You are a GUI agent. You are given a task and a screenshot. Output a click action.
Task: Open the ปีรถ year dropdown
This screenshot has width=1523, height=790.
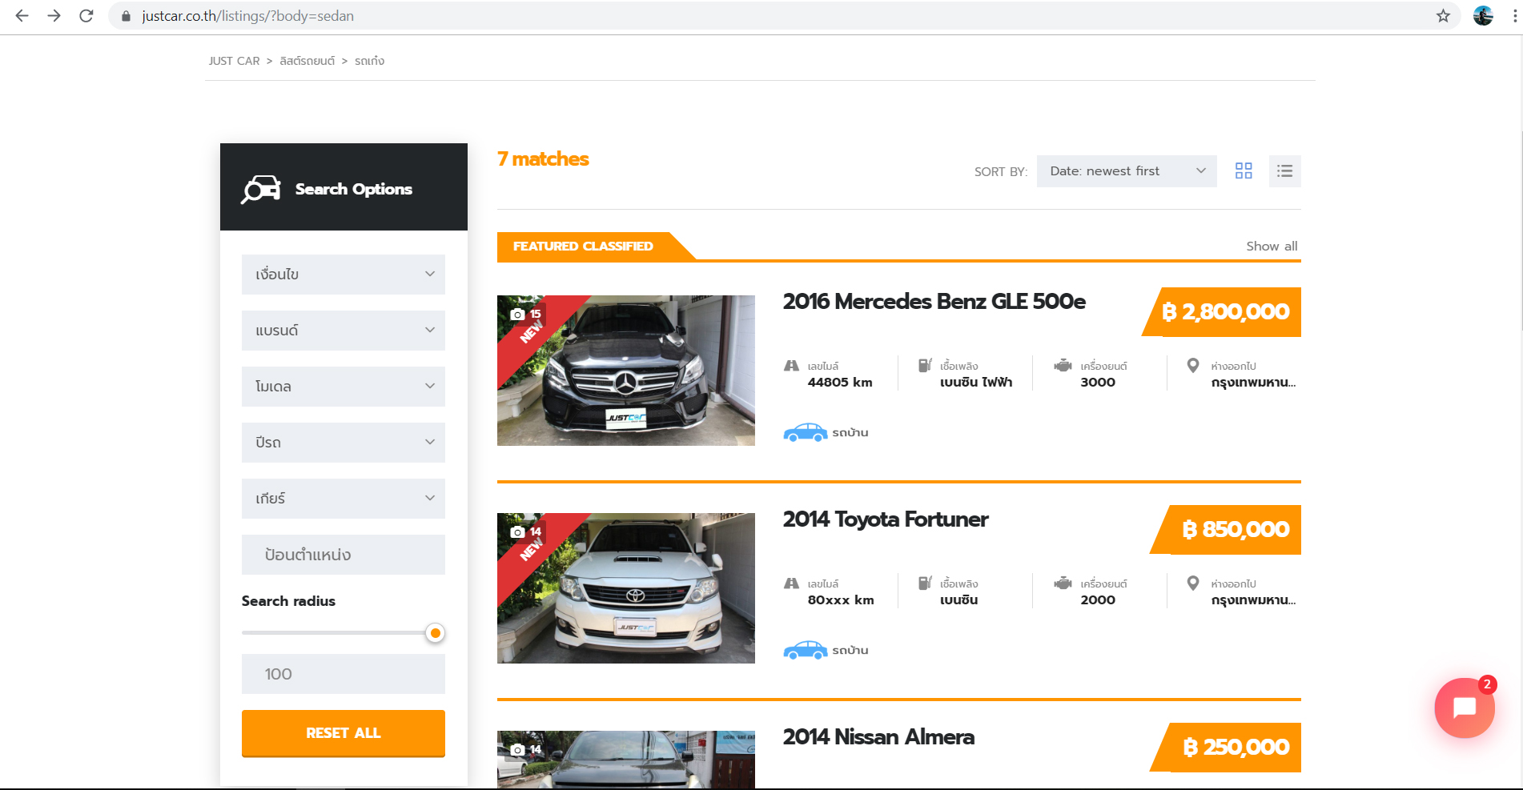coord(344,443)
